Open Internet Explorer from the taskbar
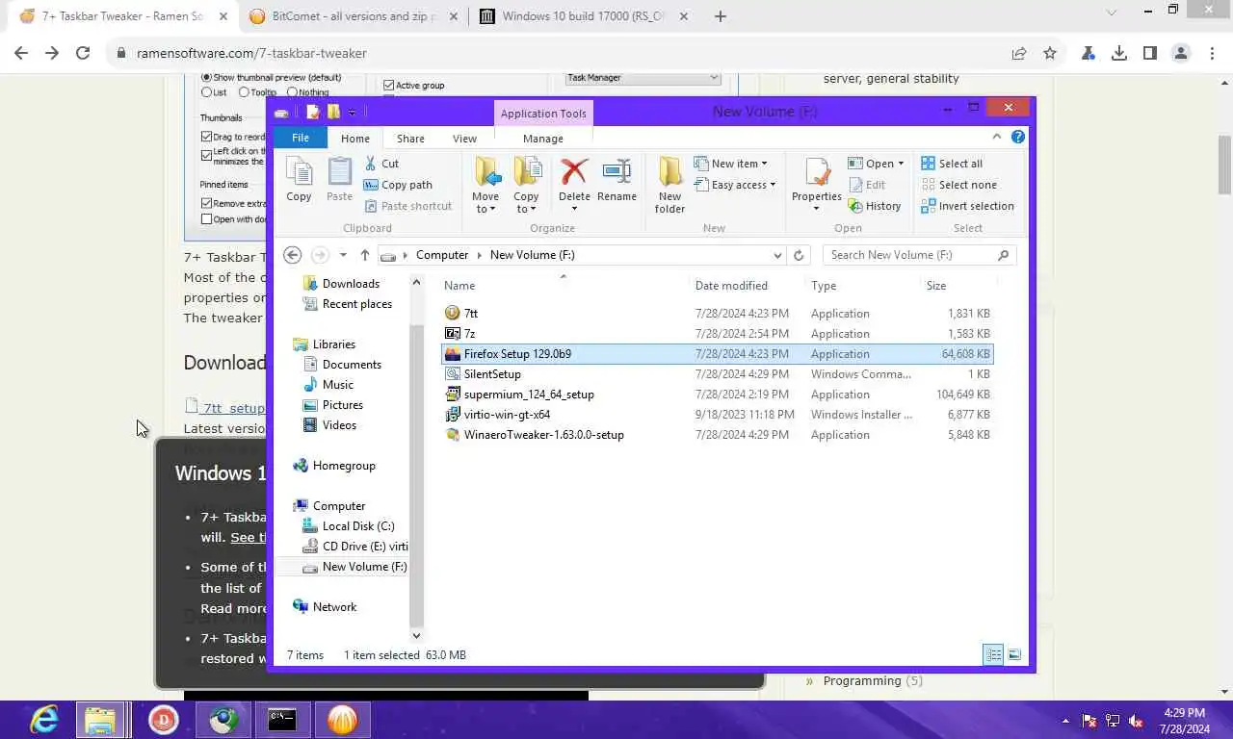1233x739 pixels. [x=43, y=720]
